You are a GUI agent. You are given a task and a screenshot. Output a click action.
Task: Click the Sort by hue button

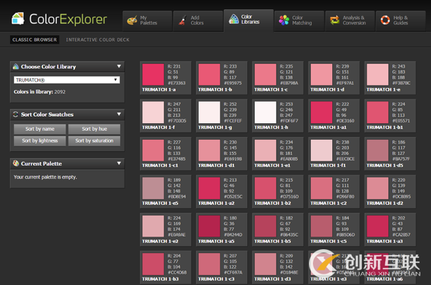94,129
